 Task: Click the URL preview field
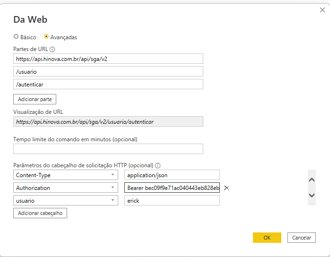coord(108,121)
